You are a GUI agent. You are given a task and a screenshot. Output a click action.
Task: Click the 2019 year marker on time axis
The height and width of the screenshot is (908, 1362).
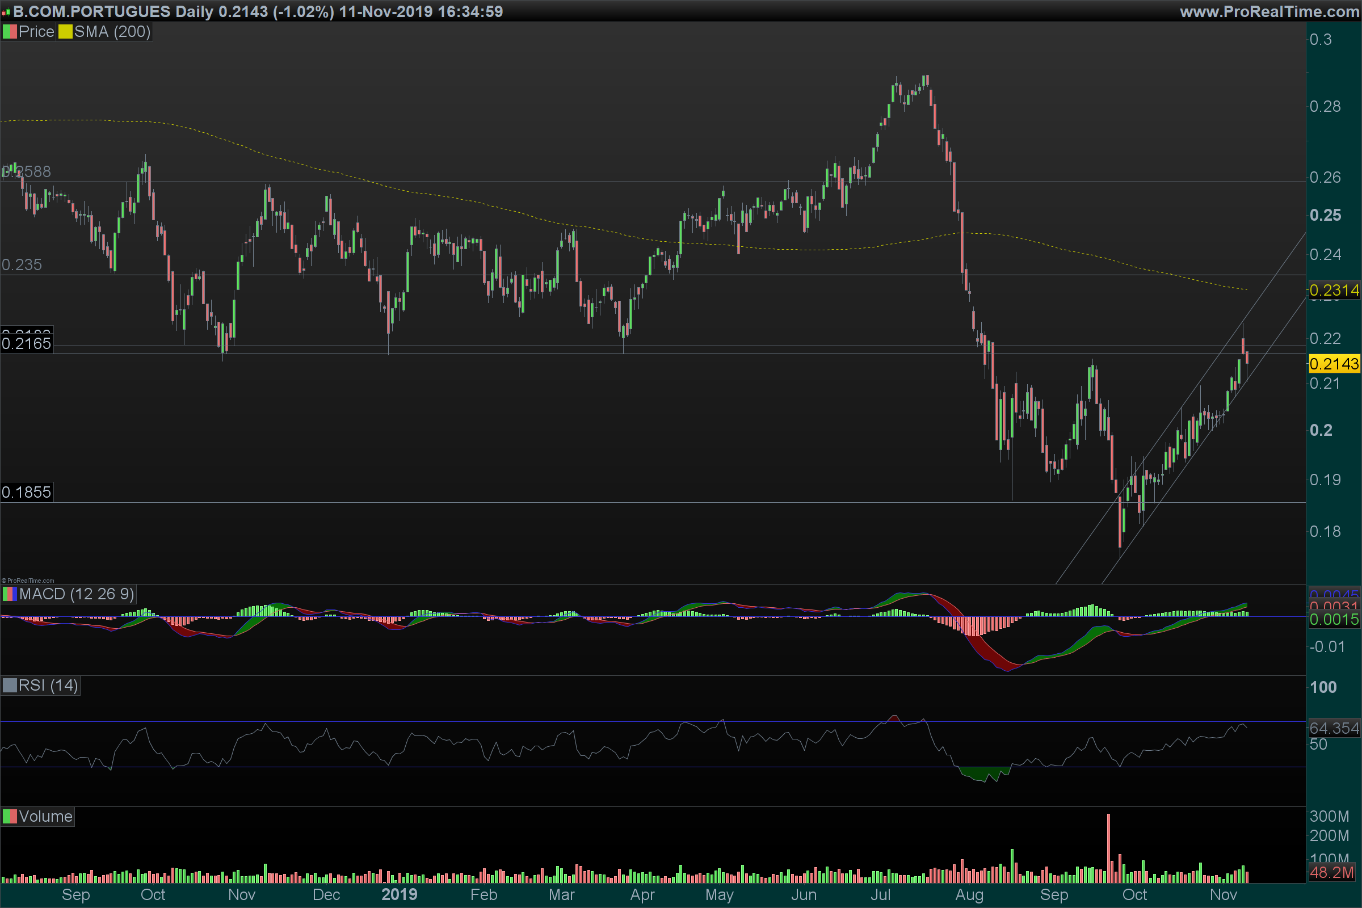click(399, 895)
